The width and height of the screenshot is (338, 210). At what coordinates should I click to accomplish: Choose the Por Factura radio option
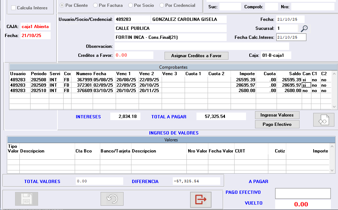(95, 5)
